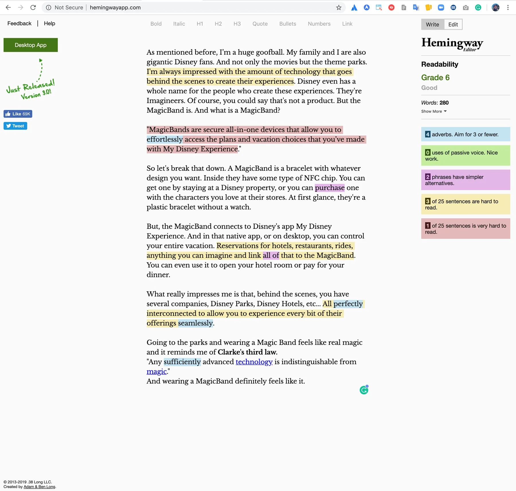The height and width of the screenshot is (491, 516).
Task: Format selection as H3 heading
Action: click(x=237, y=24)
